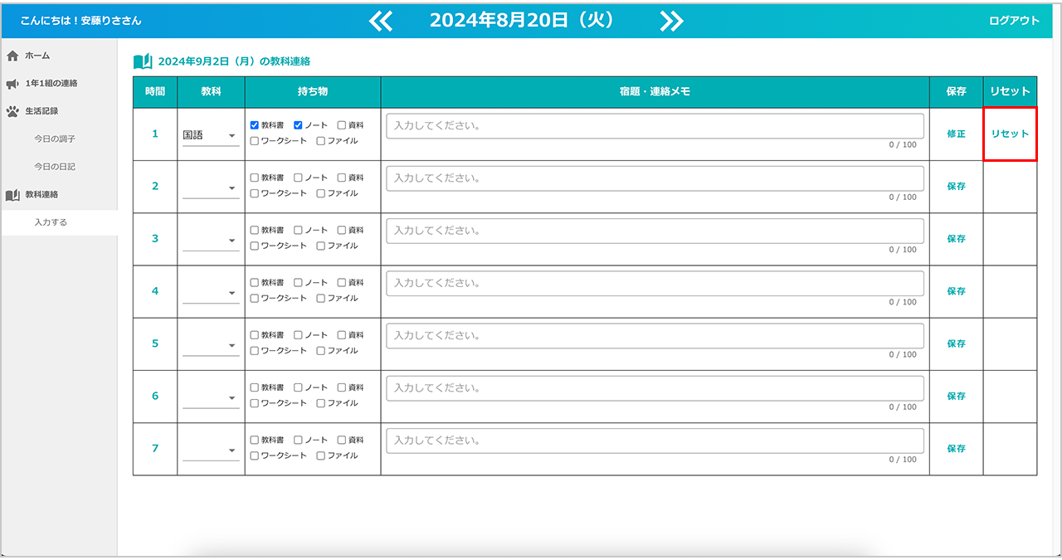
Task: Go to previous day with double-left arrows
Action: click(x=381, y=22)
